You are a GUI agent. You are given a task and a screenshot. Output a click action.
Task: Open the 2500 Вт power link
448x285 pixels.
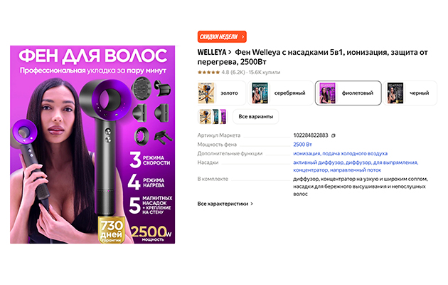pyautogui.click(x=302, y=145)
